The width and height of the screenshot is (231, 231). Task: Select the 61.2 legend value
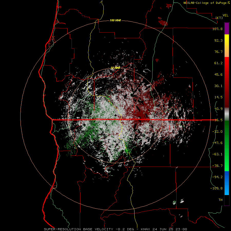(x=218, y=63)
